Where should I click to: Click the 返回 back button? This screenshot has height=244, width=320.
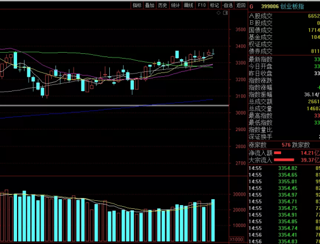pyautogui.click(x=241, y=5)
